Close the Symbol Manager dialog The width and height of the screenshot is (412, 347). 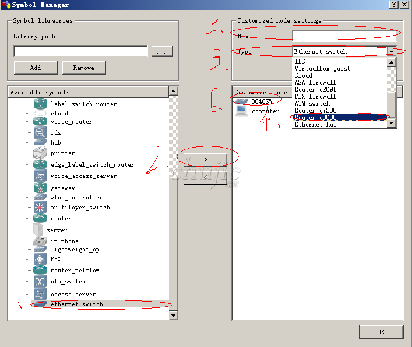(404, 5)
